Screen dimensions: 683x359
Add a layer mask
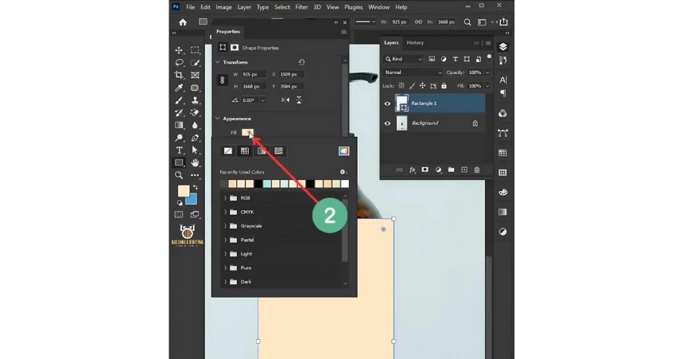coord(425,170)
